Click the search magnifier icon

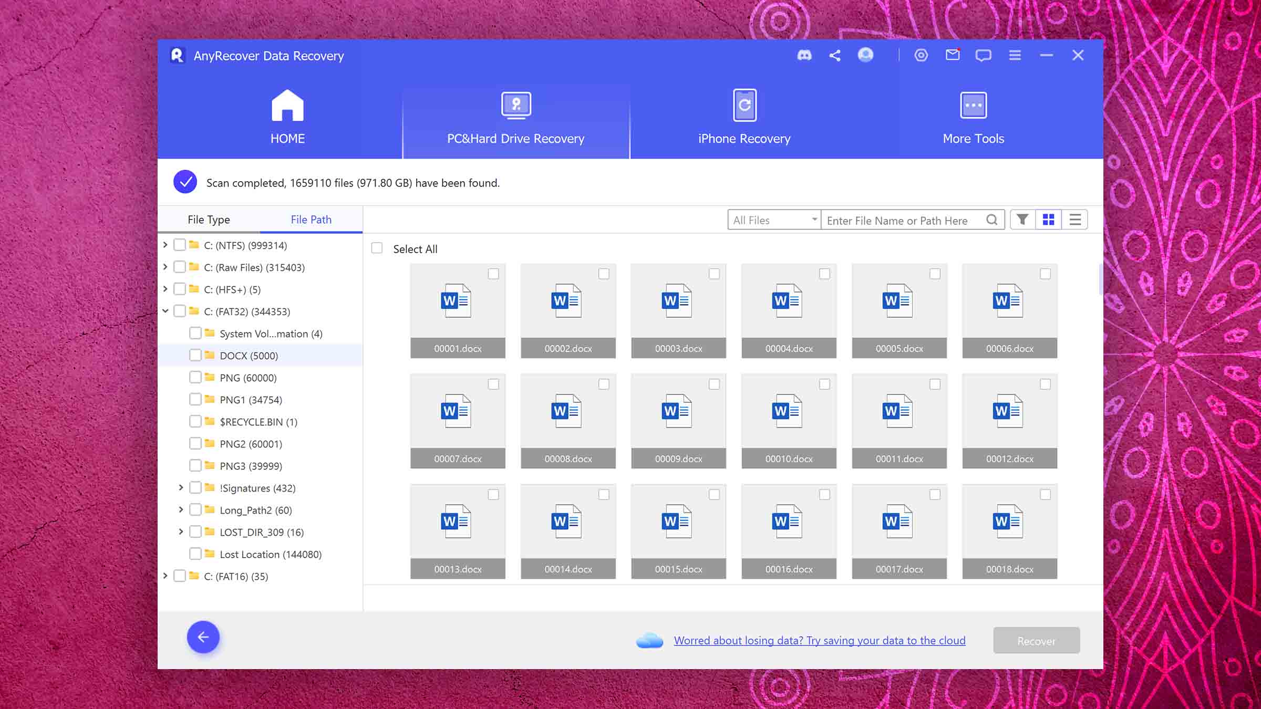pyautogui.click(x=991, y=220)
